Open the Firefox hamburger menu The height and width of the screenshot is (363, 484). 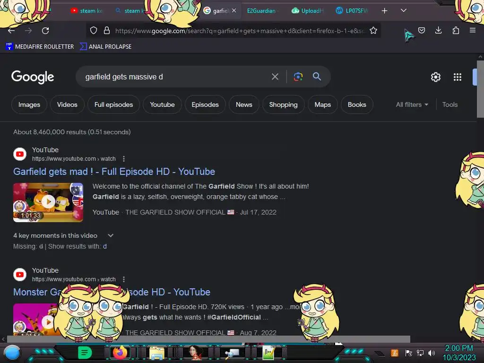point(472,30)
